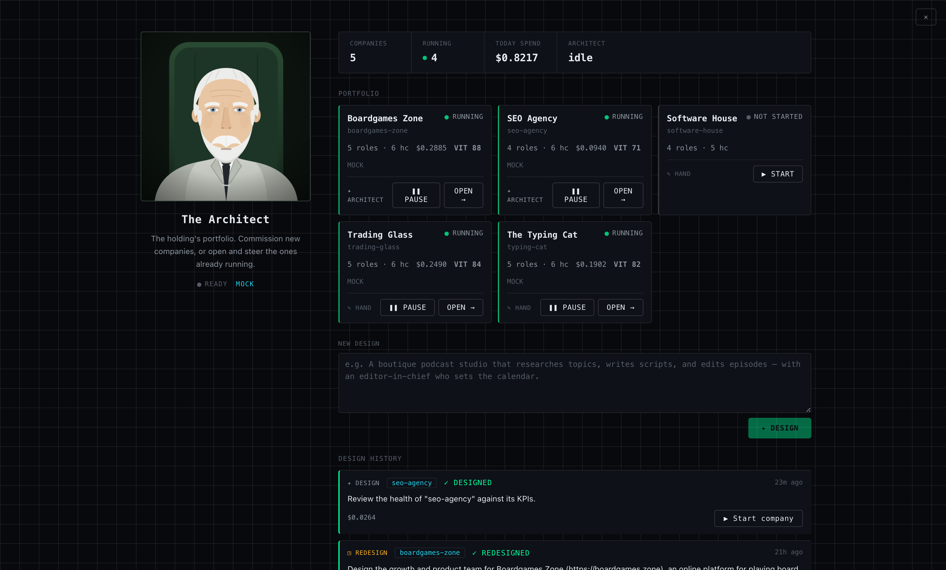Pause the Boardgames Zone company
The width and height of the screenshot is (946, 570).
416,195
